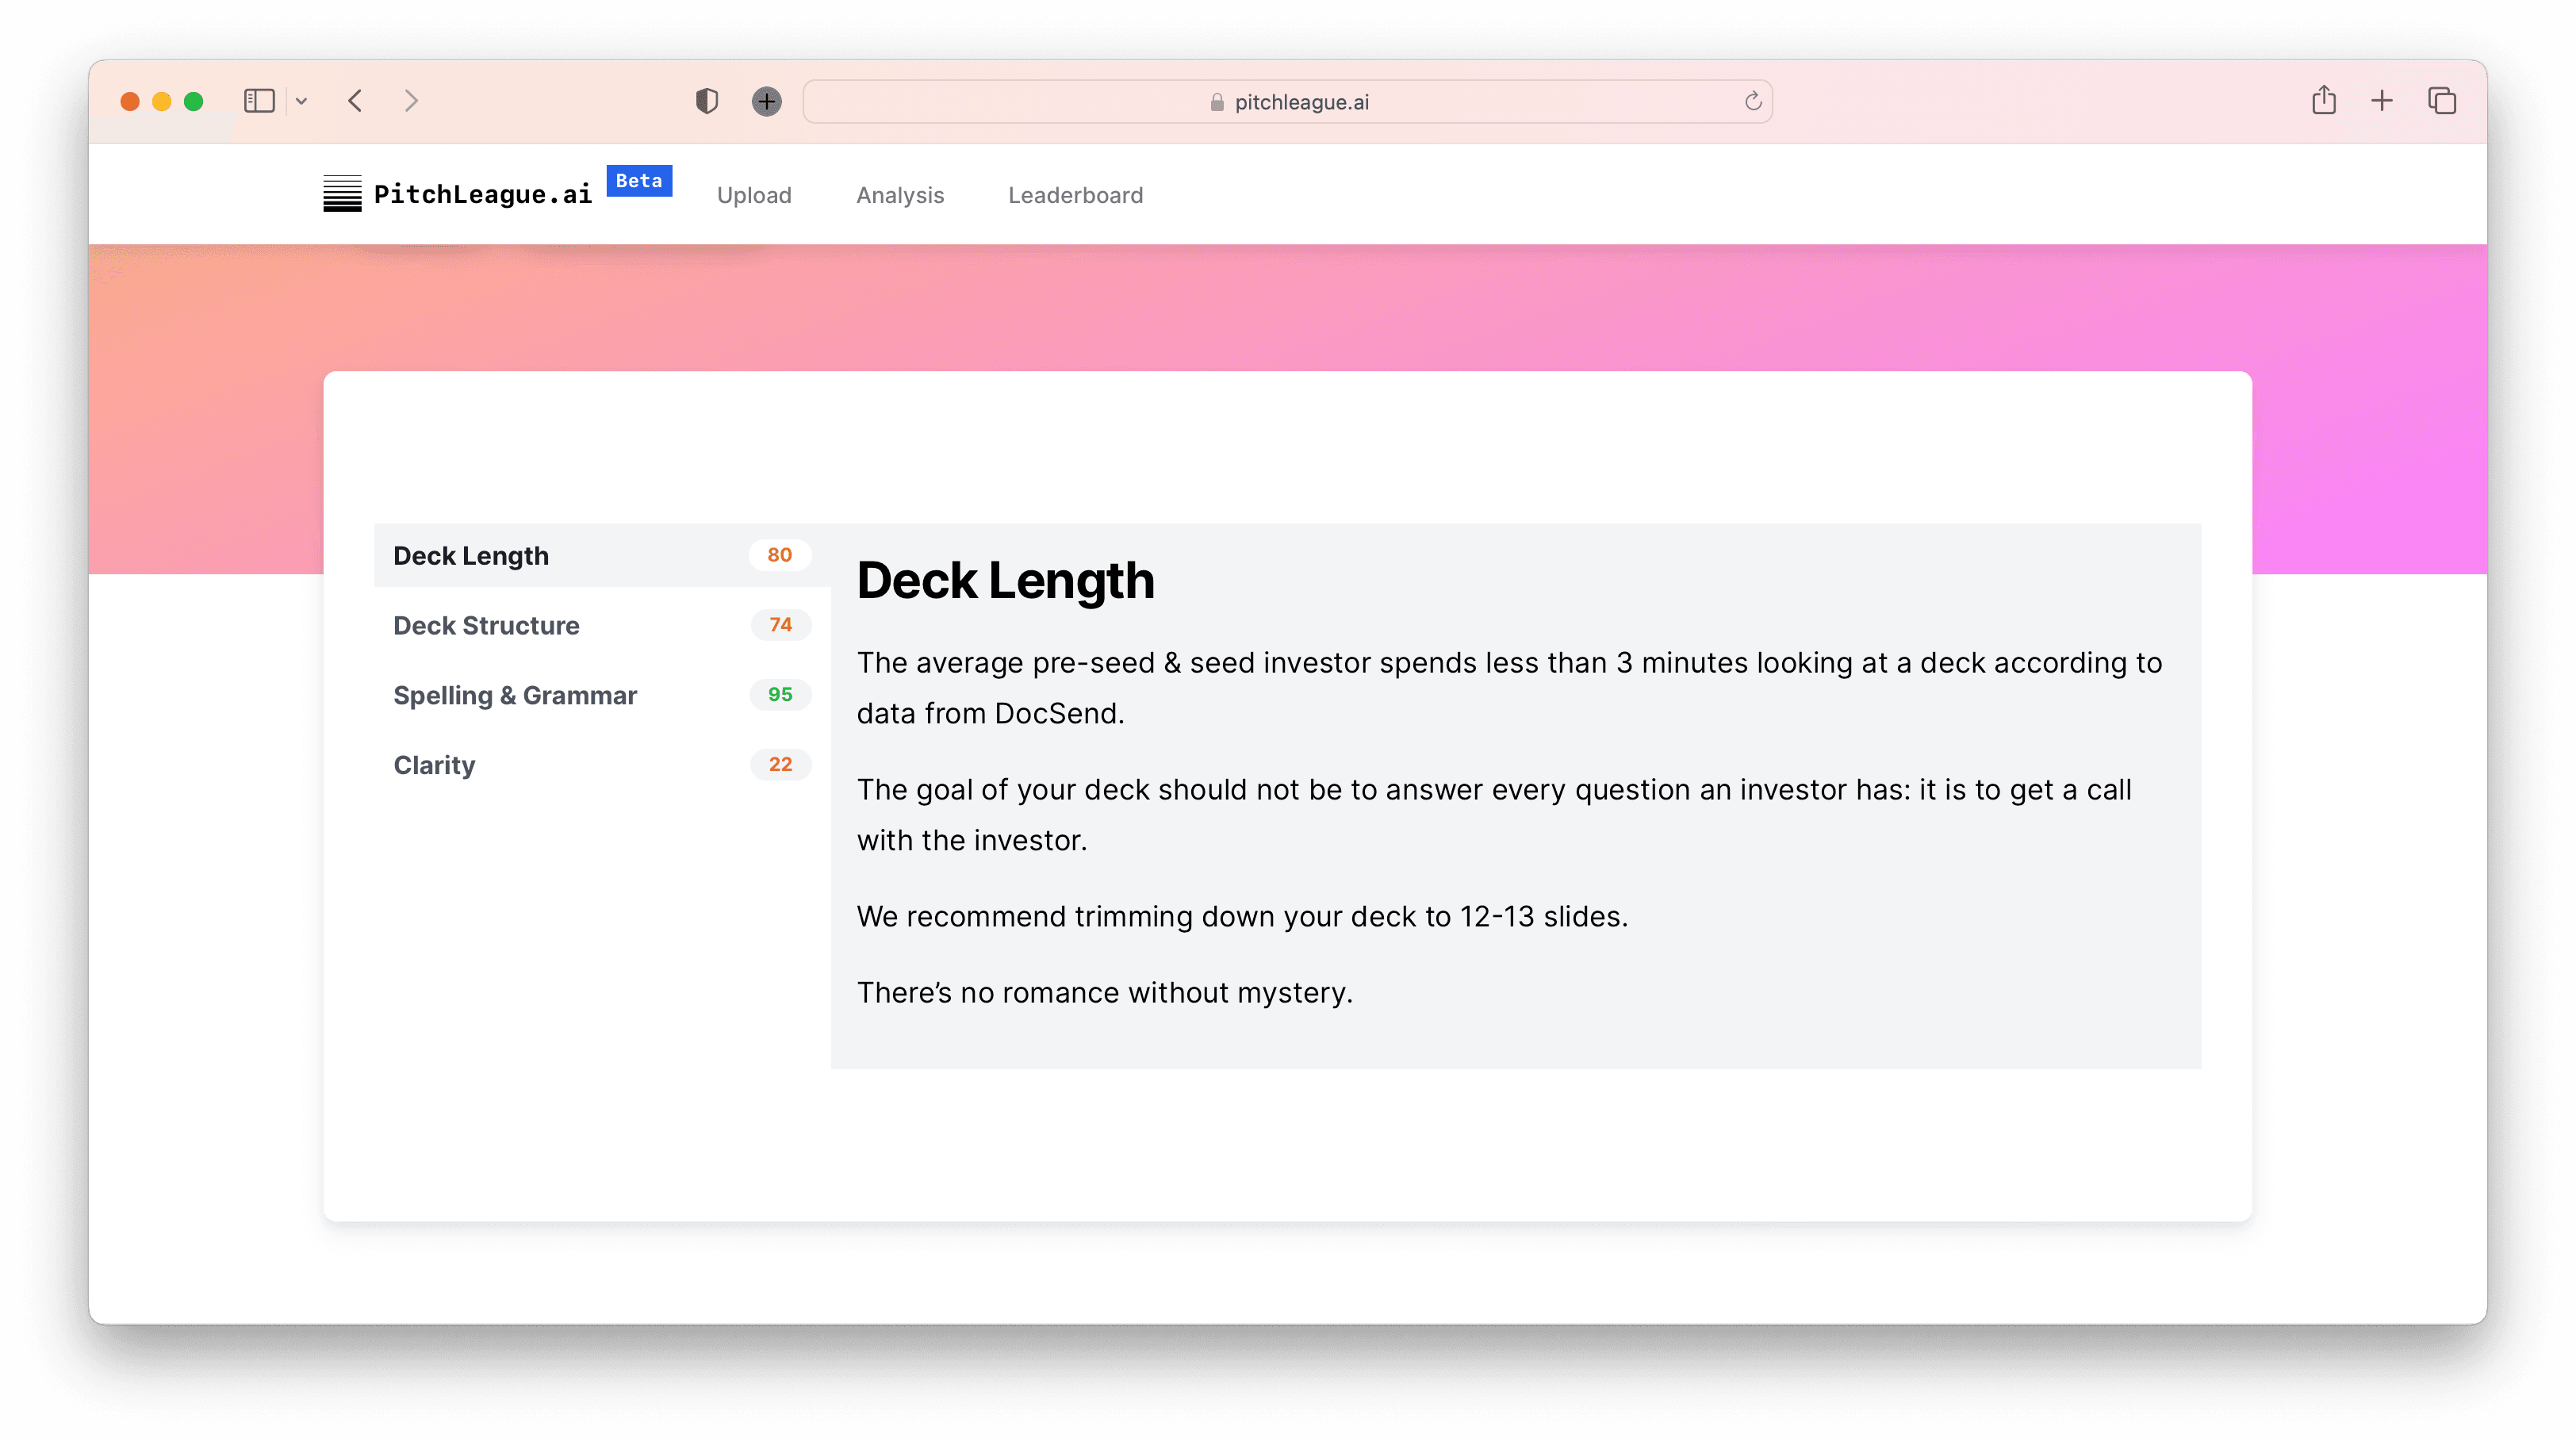This screenshot has width=2576, height=1442.
Task: Click the paragraph mentioning DocSend
Action: click(1509, 688)
